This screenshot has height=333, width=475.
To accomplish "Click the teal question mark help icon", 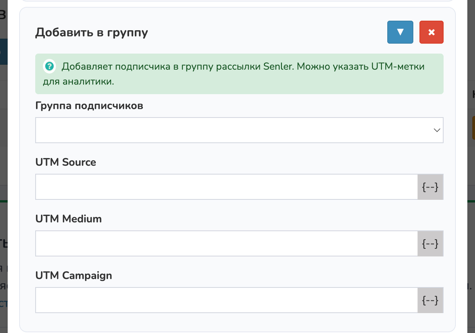I will (49, 66).
